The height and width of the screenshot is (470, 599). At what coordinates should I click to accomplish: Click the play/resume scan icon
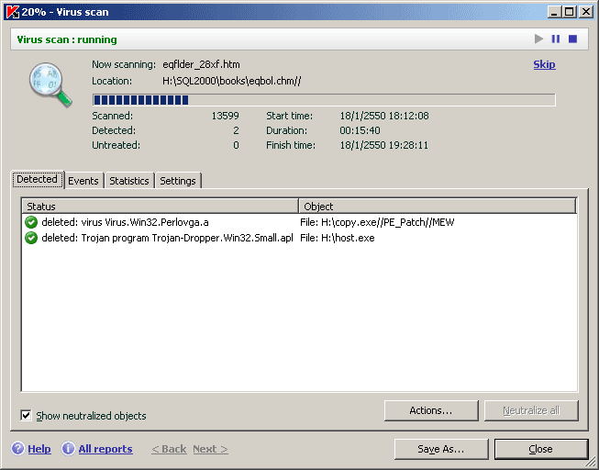(538, 39)
